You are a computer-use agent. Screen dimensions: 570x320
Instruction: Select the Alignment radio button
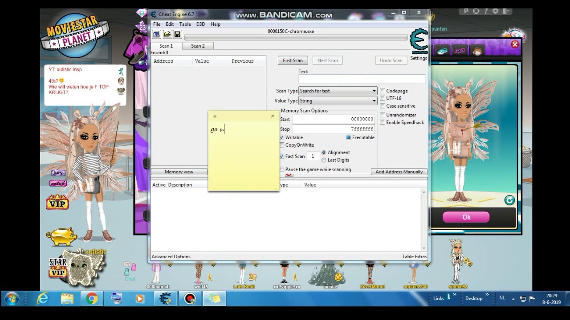324,152
